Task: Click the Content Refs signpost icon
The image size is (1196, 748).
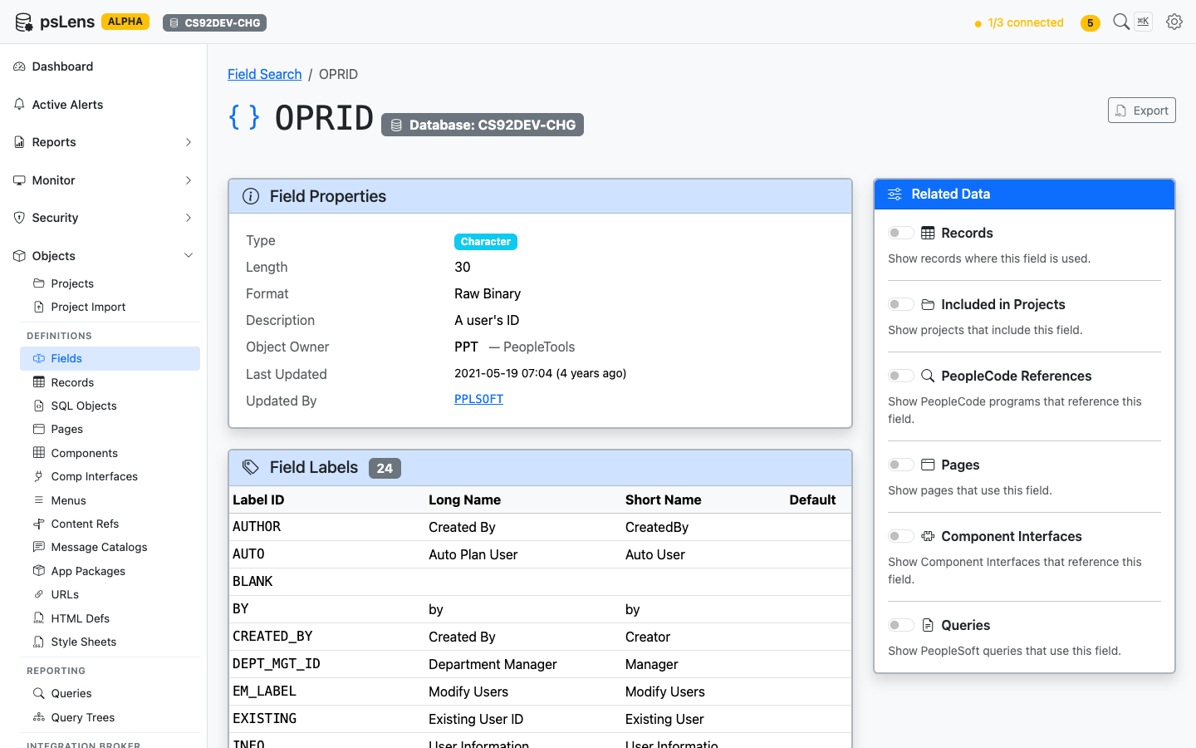Action: pos(39,524)
